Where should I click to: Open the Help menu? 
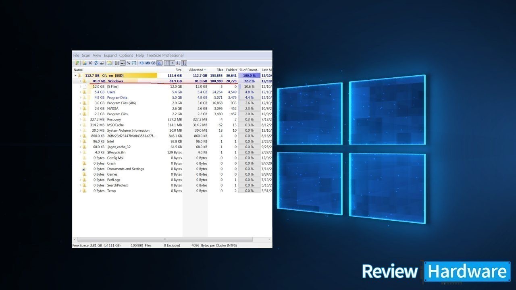(140, 55)
